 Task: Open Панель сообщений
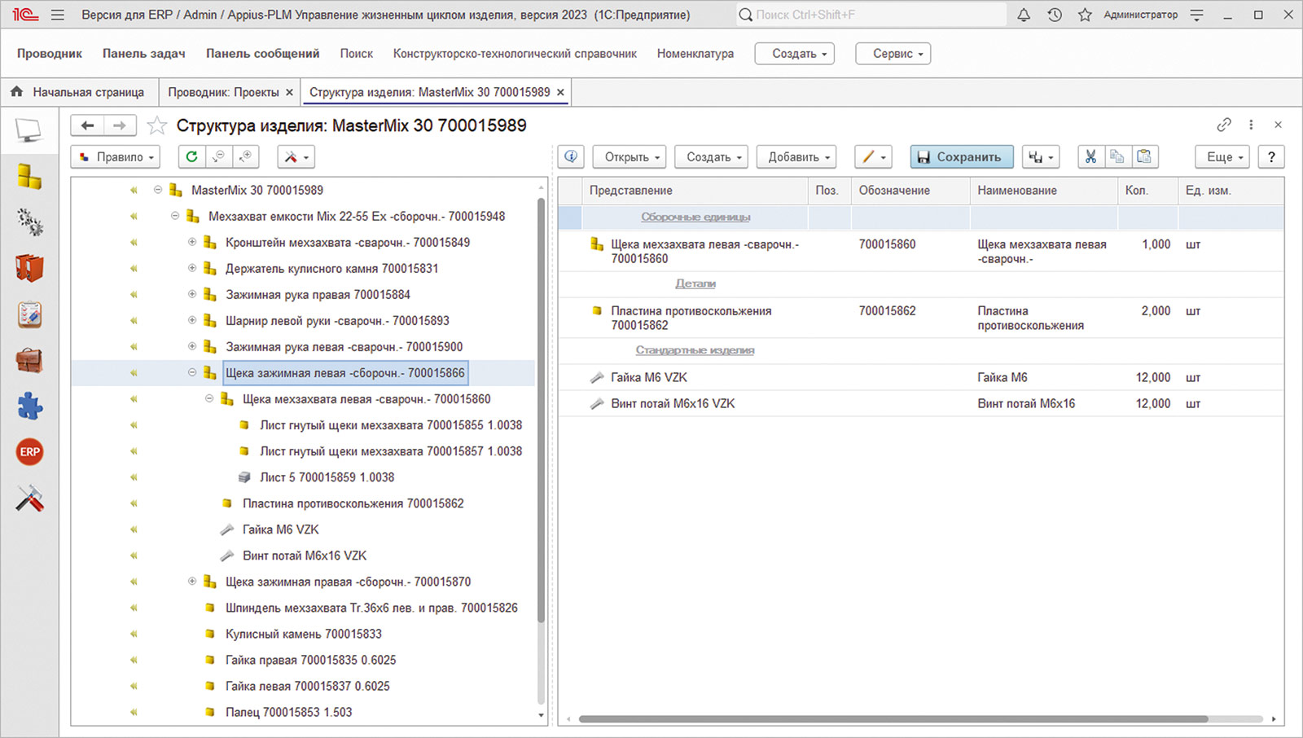click(262, 54)
